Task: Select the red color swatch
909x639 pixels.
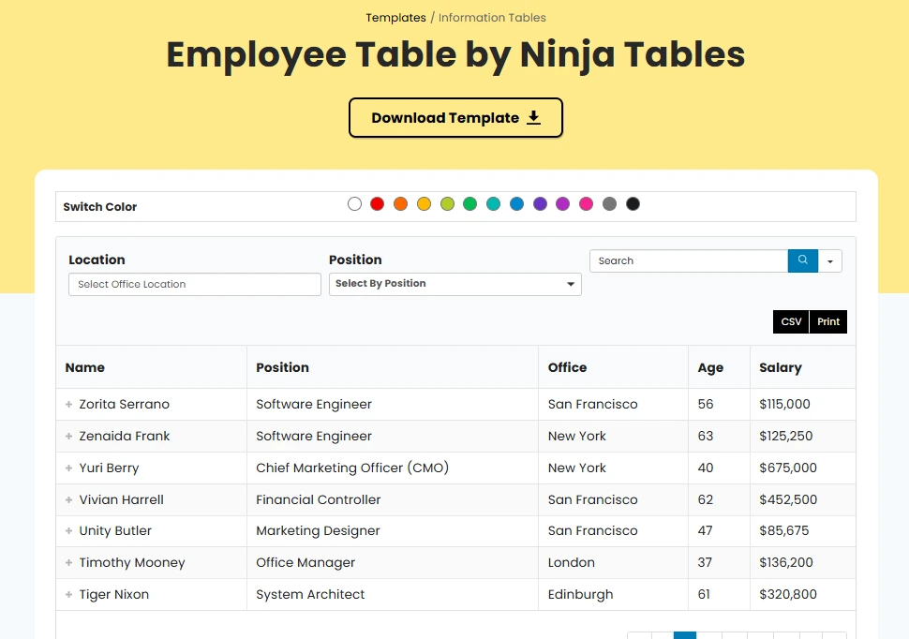Action: coord(378,204)
